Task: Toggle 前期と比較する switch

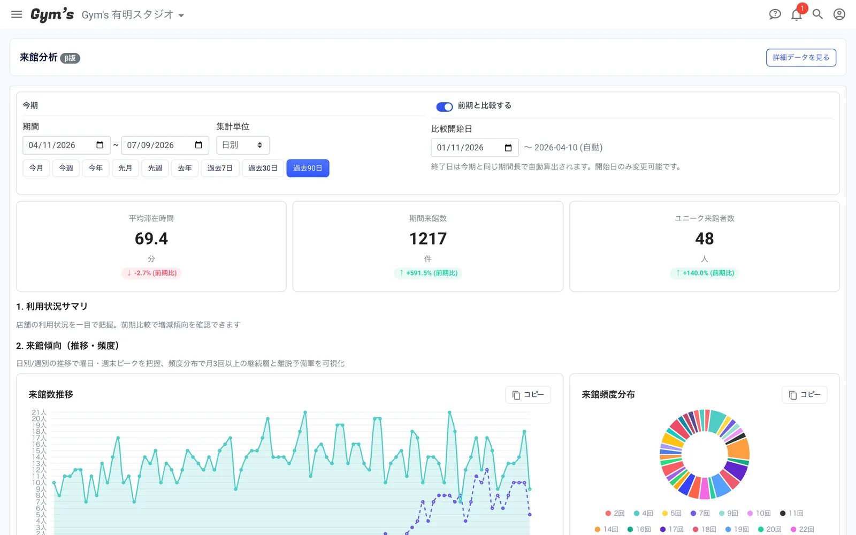Action: coord(444,106)
